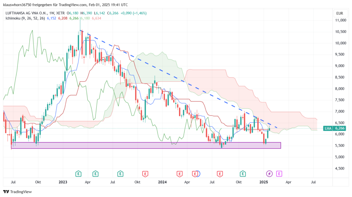Viewport: 352px width, 197px height.
Task: Click the red Ichimoku value 6,208
Action: coord(63,18)
